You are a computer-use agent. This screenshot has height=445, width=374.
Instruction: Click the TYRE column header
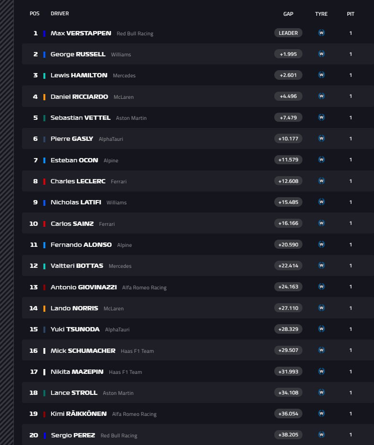pos(322,14)
